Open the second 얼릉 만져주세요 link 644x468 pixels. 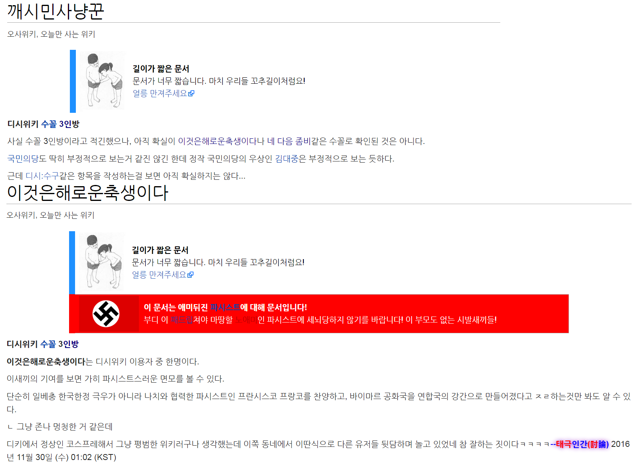coord(159,275)
